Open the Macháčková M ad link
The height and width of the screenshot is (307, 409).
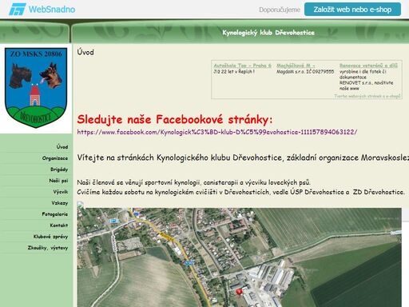pos(296,66)
